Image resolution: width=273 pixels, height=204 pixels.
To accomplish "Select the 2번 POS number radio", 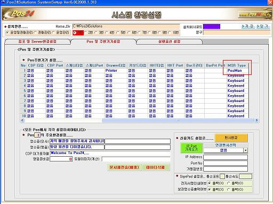I will 85,32.
